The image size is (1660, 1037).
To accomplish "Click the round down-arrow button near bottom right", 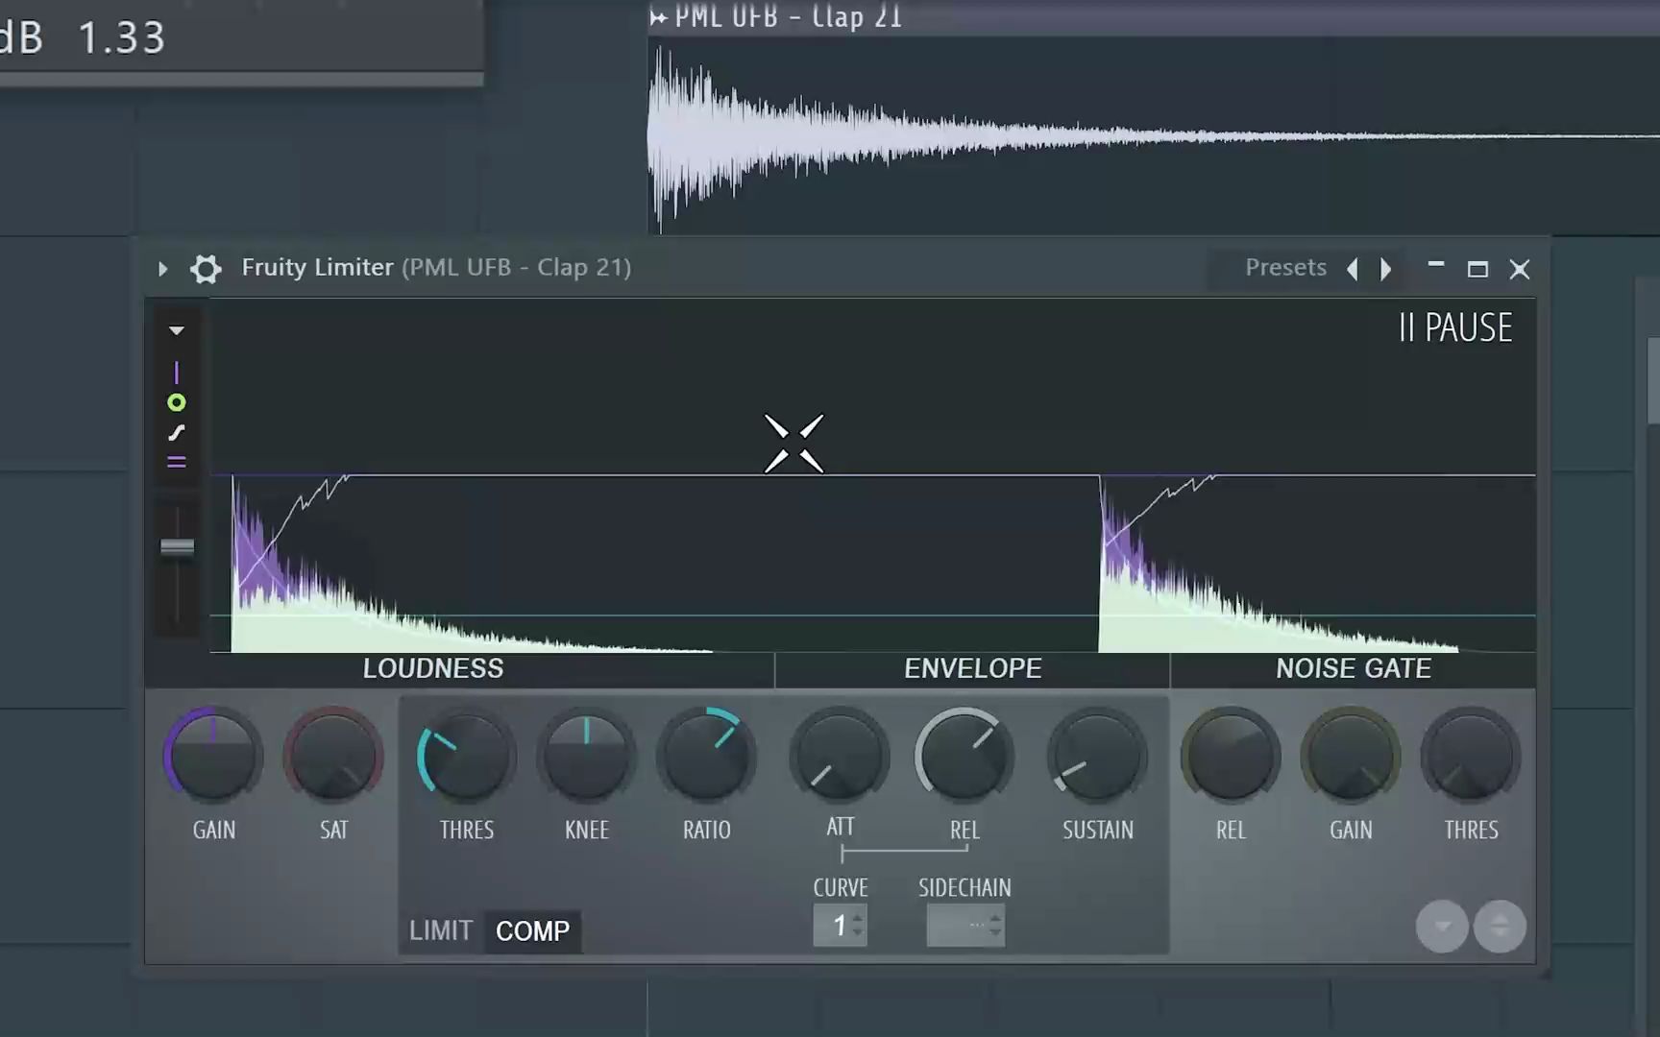I will tap(1441, 926).
